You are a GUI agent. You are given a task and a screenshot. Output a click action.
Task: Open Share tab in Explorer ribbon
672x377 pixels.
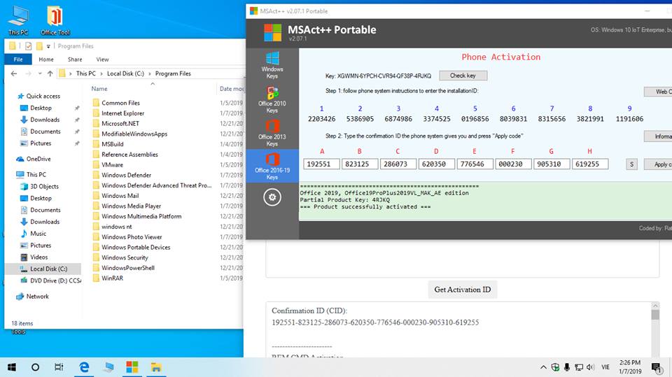pyautogui.click(x=75, y=59)
